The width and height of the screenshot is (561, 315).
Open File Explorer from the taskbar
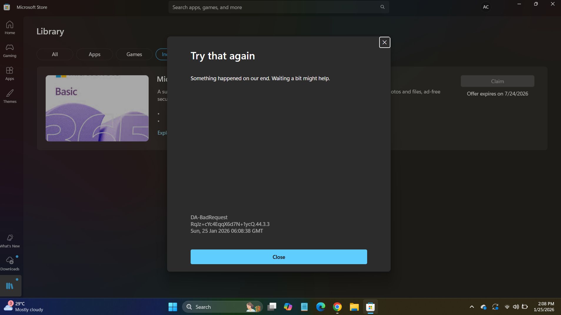pyautogui.click(x=354, y=306)
